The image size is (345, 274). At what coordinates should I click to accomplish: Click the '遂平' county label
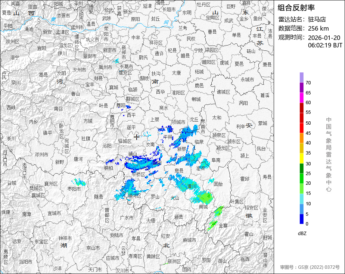coord(131,127)
